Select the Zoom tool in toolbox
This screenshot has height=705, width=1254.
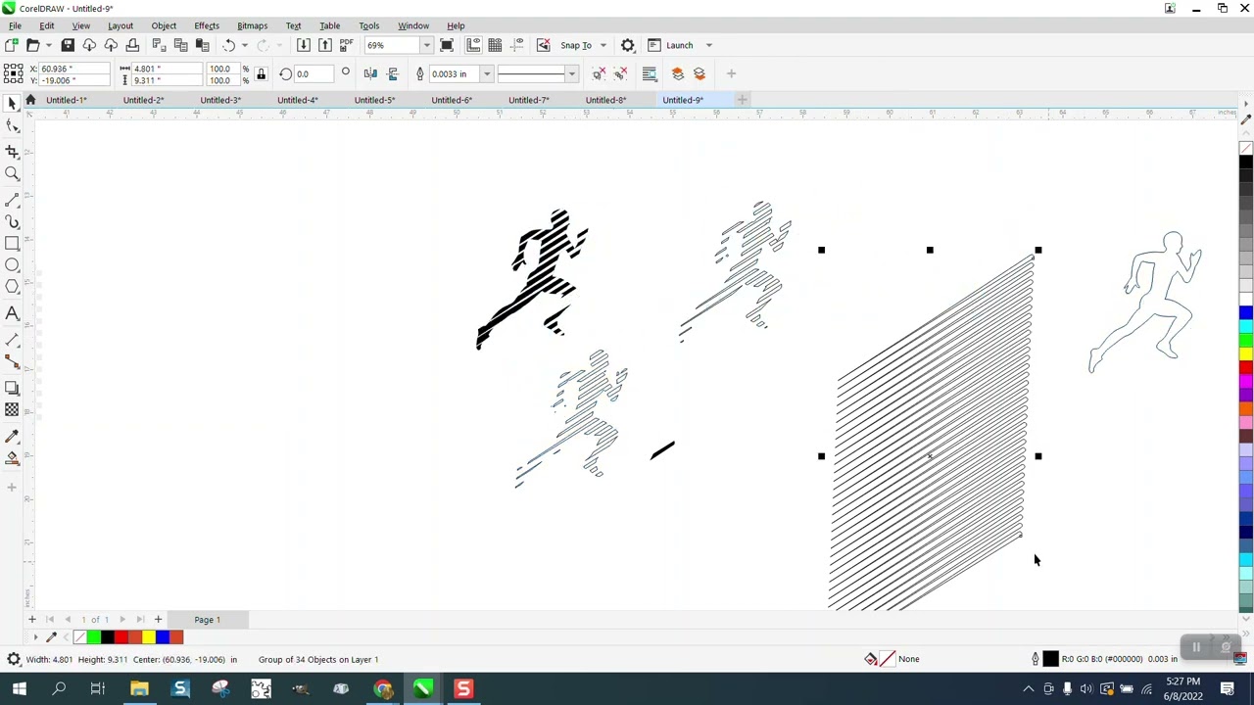click(x=13, y=174)
